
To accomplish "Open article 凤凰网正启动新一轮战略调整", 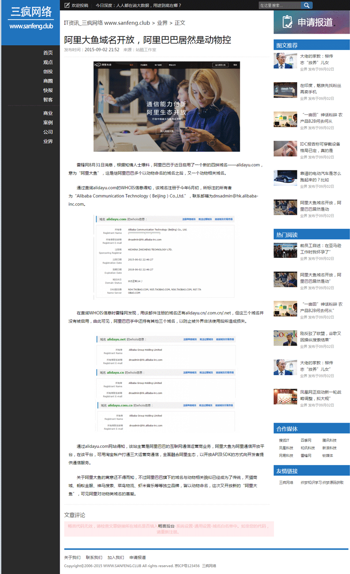I will (321, 395).
